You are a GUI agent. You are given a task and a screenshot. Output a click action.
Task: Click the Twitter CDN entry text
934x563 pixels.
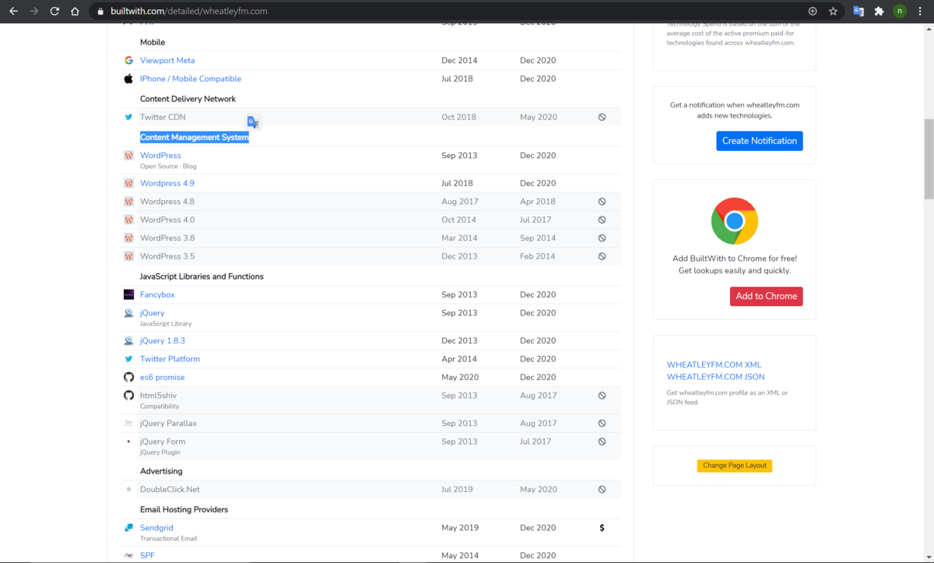163,117
